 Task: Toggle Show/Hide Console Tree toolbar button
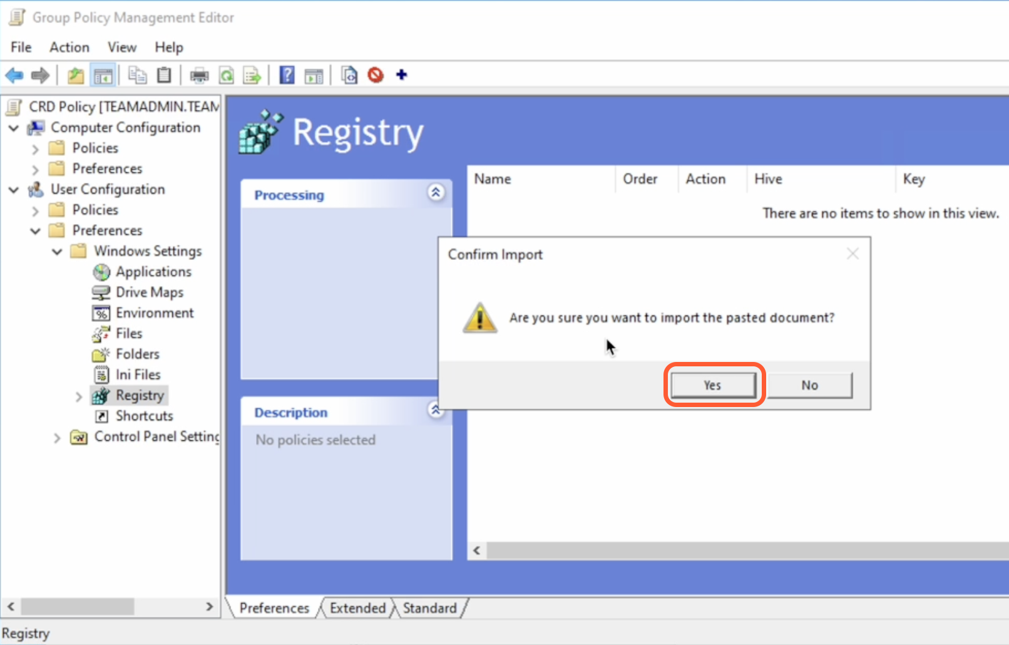click(103, 76)
